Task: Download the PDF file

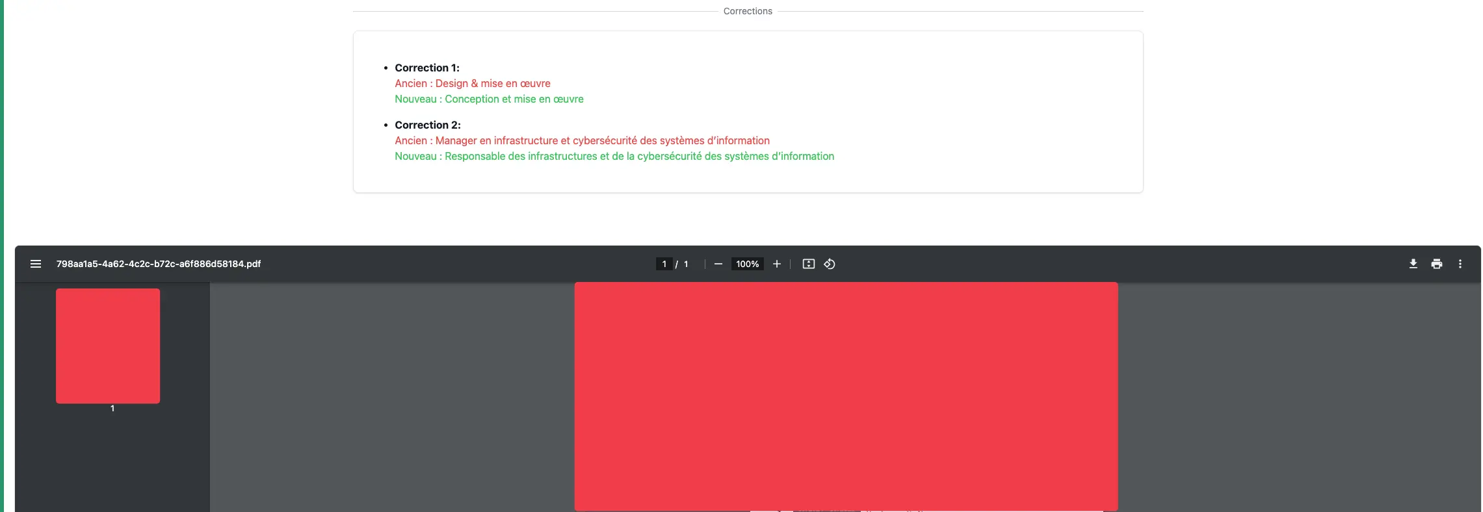Action: (x=1413, y=264)
